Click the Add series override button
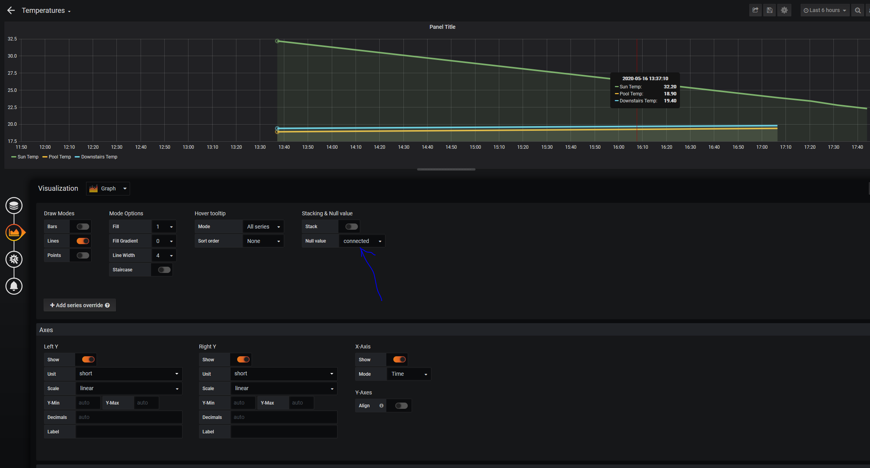870x468 pixels. click(x=79, y=305)
